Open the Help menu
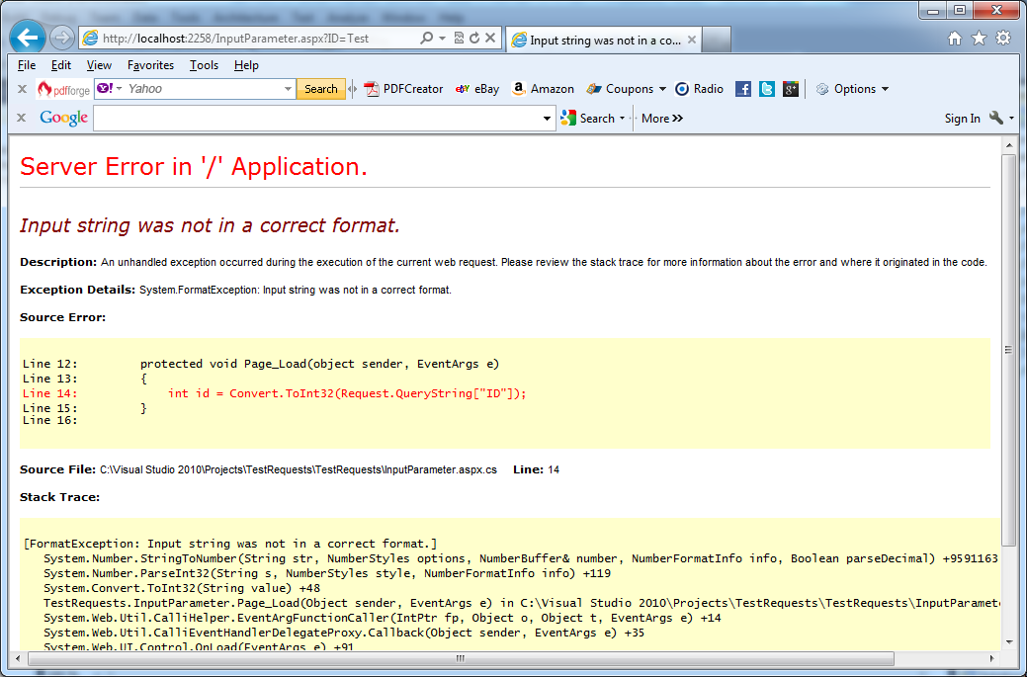Screen dimensions: 1027x677 tap(246, 65)
